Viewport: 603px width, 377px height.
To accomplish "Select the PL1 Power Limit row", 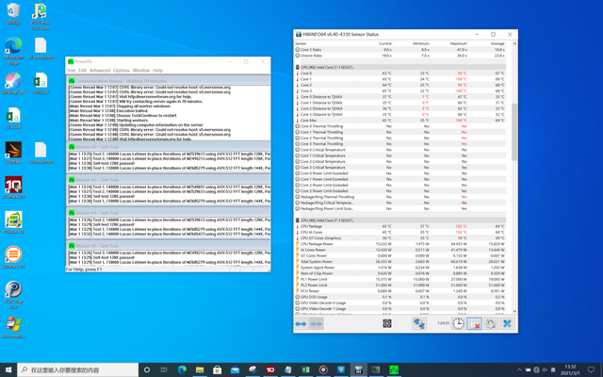I will click(x=400, y=279).
